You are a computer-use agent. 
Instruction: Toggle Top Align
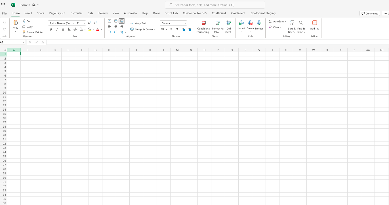click(110, 21)
